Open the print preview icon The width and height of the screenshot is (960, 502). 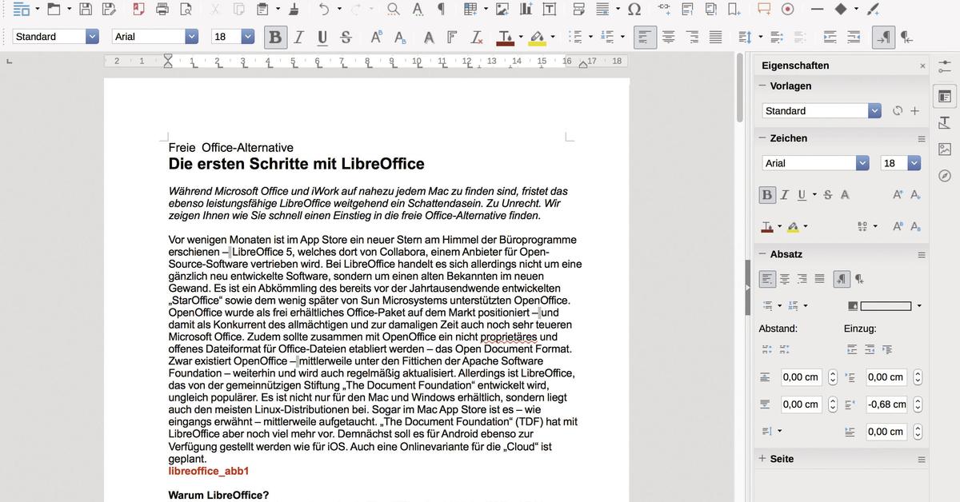point(186,10)
